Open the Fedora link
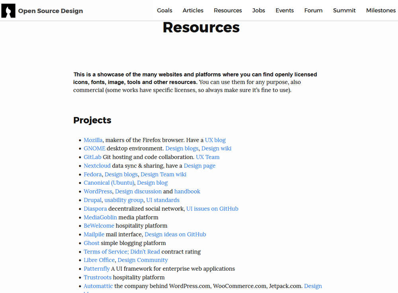Viewport: 398px width, 293px height. [x=93, y=174]
